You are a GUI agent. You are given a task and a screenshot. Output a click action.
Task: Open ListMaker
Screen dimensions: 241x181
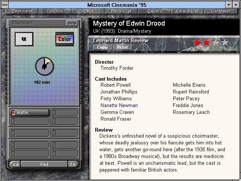click(x=221, y=11)
